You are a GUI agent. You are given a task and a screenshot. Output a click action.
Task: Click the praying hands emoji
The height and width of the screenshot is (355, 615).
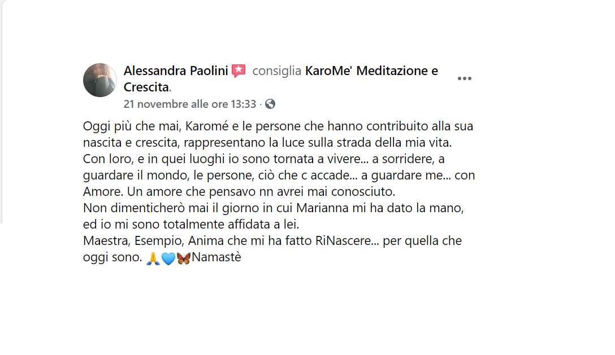coord(153,258)
